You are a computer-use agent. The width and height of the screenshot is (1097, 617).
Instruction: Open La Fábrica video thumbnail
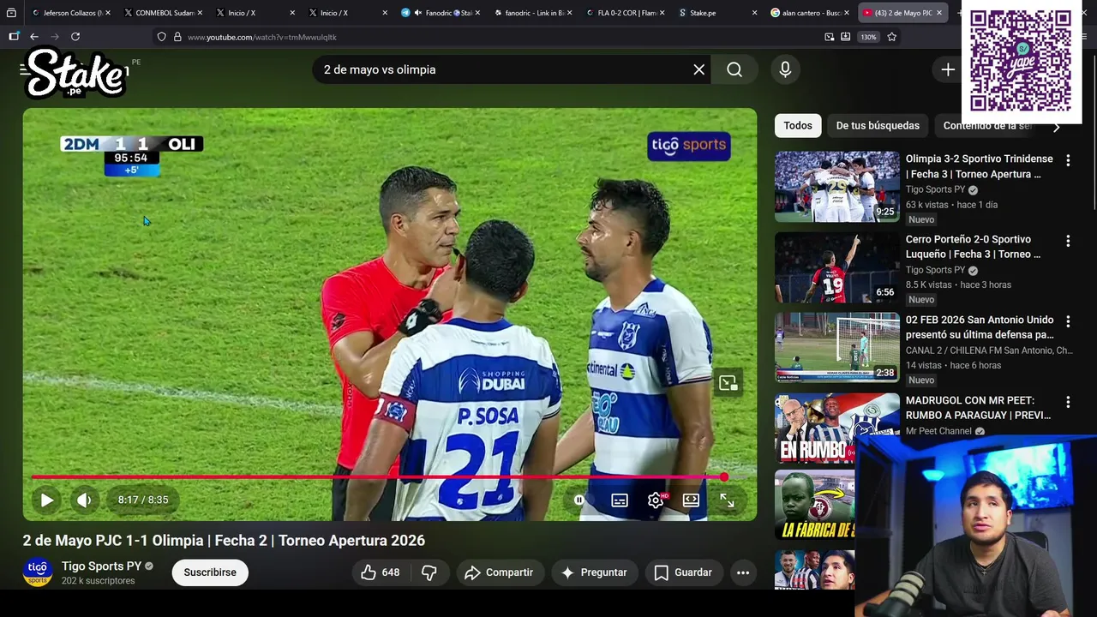point(815,506)
